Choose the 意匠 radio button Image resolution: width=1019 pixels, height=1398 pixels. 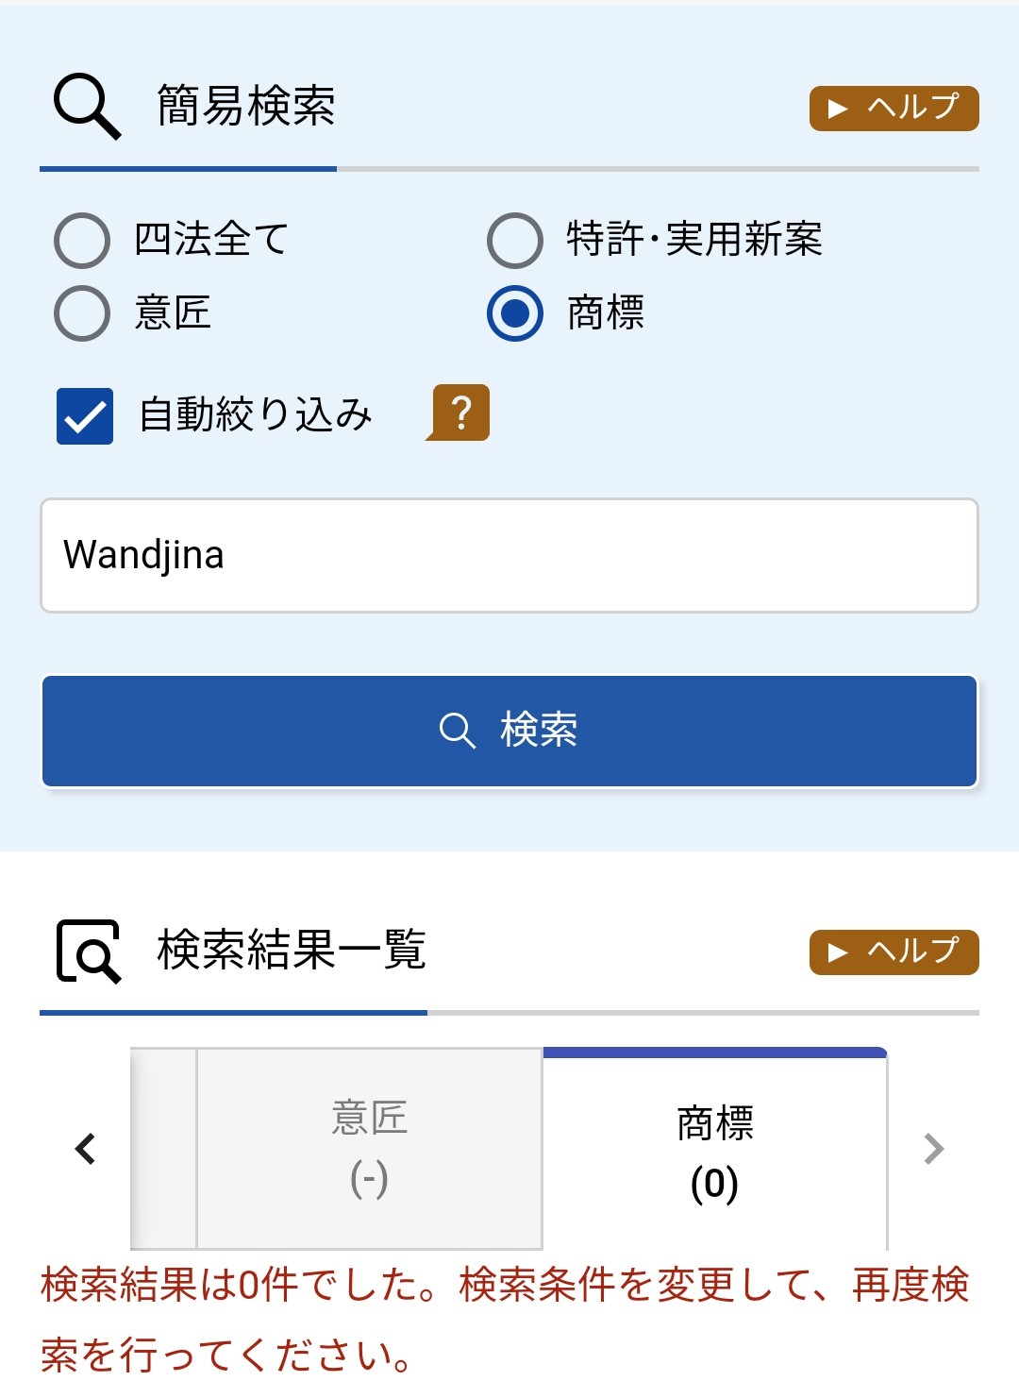tap(83, 313)
